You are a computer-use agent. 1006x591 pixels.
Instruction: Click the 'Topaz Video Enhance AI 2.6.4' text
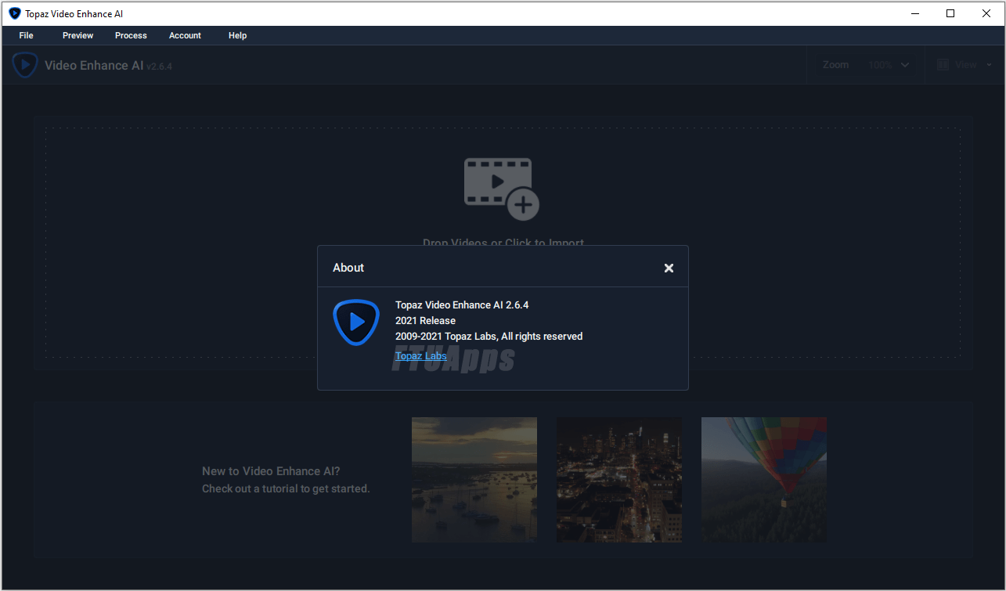[462, 305]
